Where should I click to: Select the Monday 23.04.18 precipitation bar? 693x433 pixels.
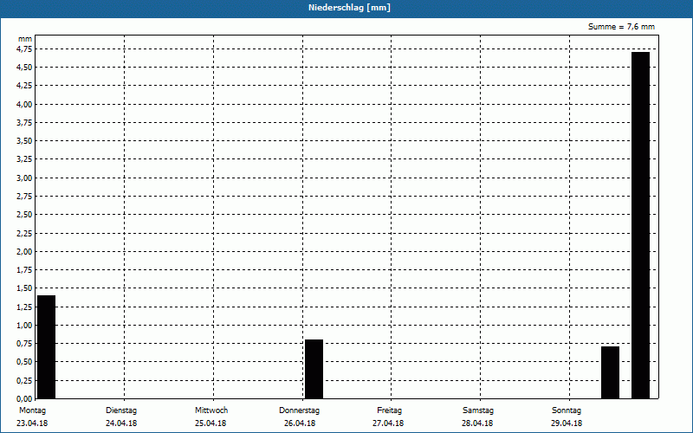(x=47, y=347)
